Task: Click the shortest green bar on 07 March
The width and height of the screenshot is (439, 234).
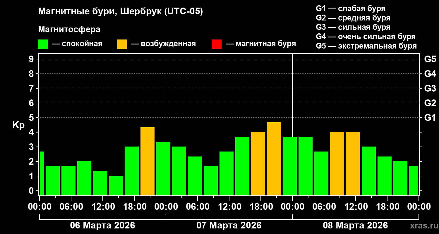Action: [x=211, y=181]
